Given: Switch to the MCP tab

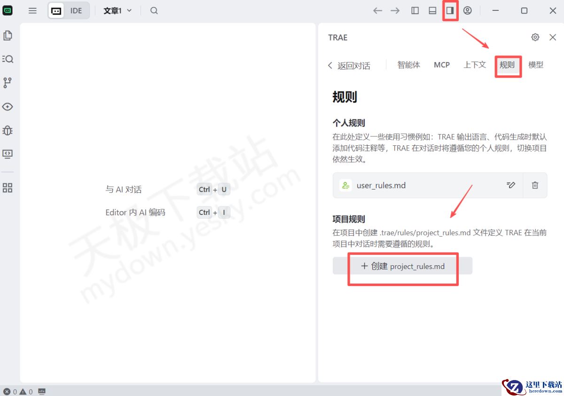Looking at the screenshot, I should [442, 65].
